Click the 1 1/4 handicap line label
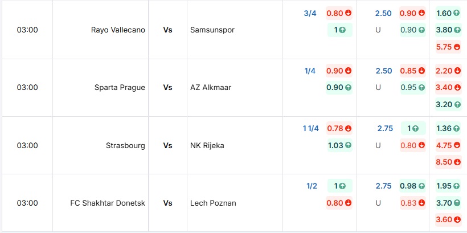The image size is (467, 233). click(x=310, y=128)
